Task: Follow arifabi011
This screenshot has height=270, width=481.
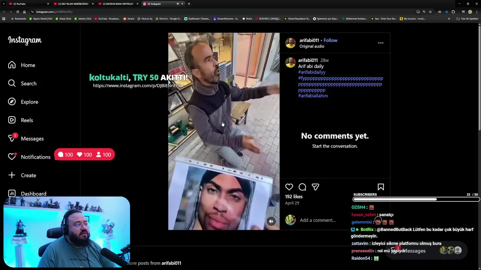Action: click(330, 40)
